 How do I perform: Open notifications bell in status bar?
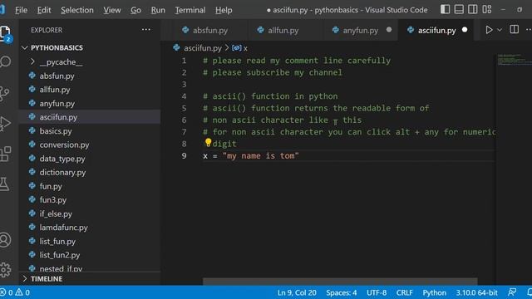pos(530,292)
